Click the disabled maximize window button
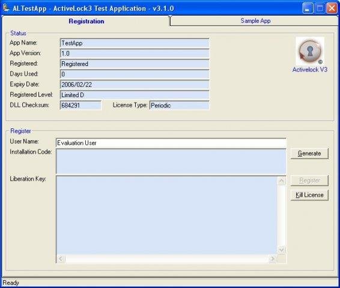Viewport: 340px width, 288px height. pos(320,8)
